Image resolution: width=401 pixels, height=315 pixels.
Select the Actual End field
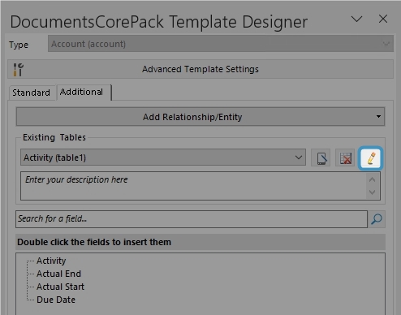(x=58, y=274)
